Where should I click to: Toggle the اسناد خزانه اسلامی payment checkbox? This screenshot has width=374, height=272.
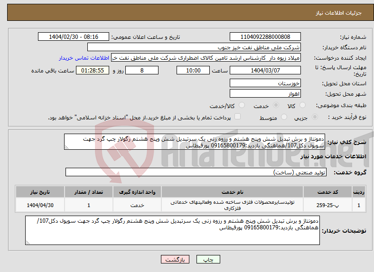click(x=237, y=116)
